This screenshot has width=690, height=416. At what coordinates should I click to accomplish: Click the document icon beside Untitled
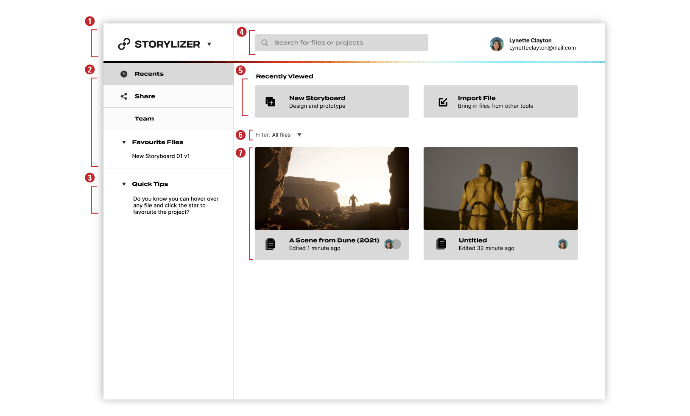(441, 244)
